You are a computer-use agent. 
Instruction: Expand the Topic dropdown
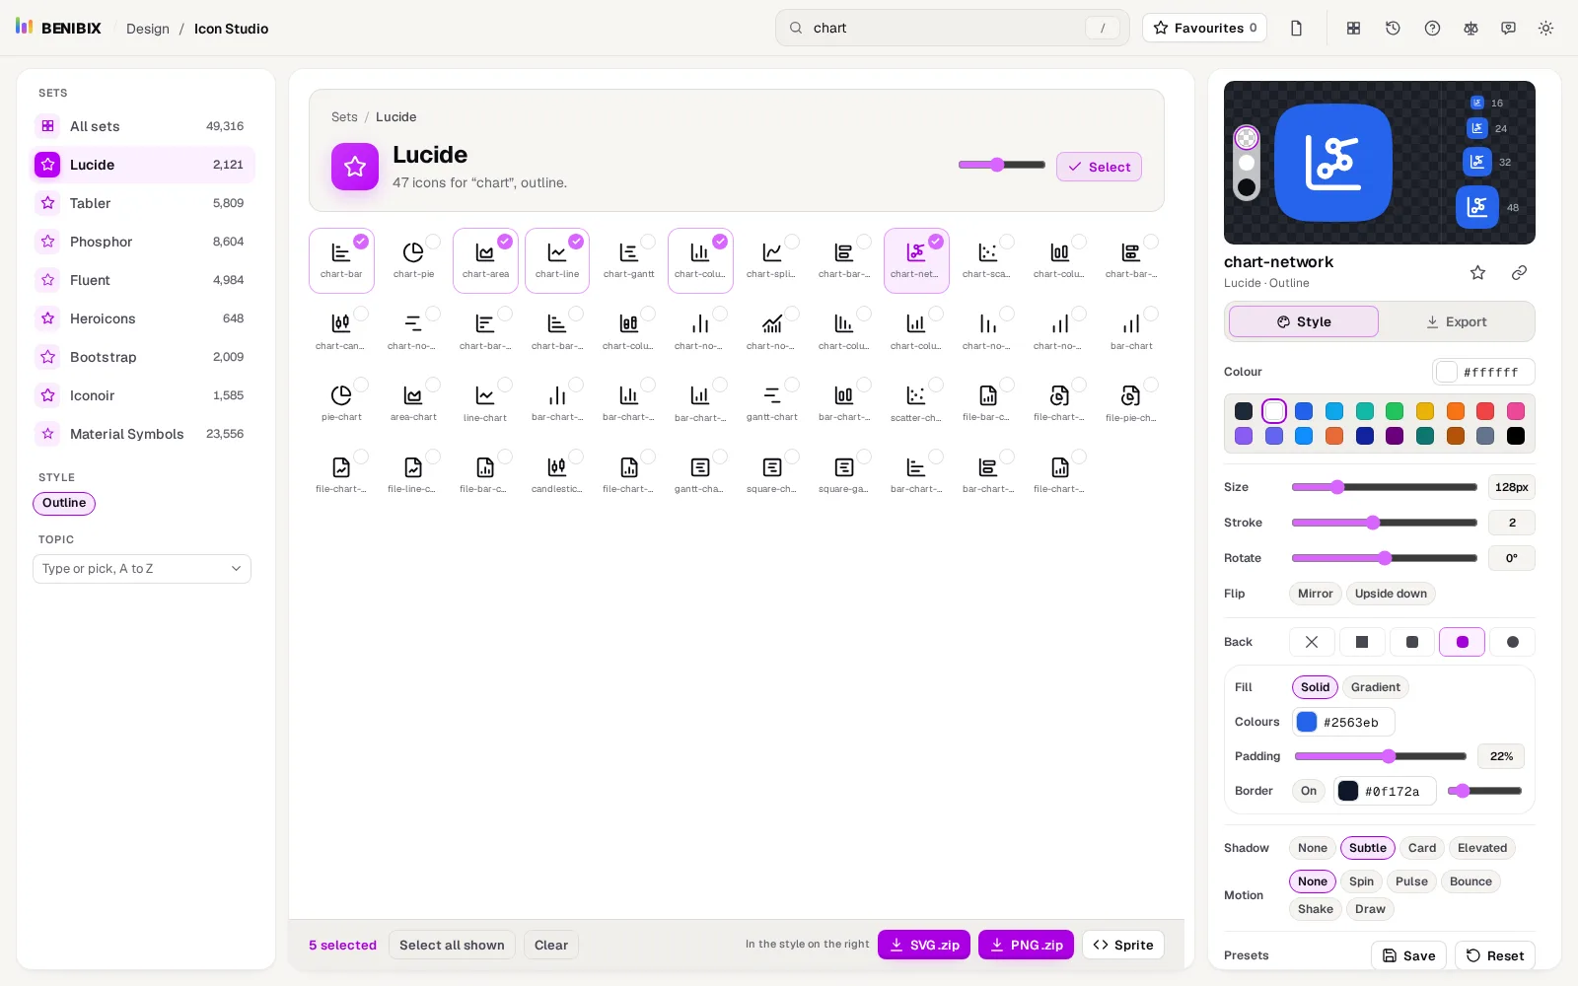pyautogui.click(x=142, y=569)
